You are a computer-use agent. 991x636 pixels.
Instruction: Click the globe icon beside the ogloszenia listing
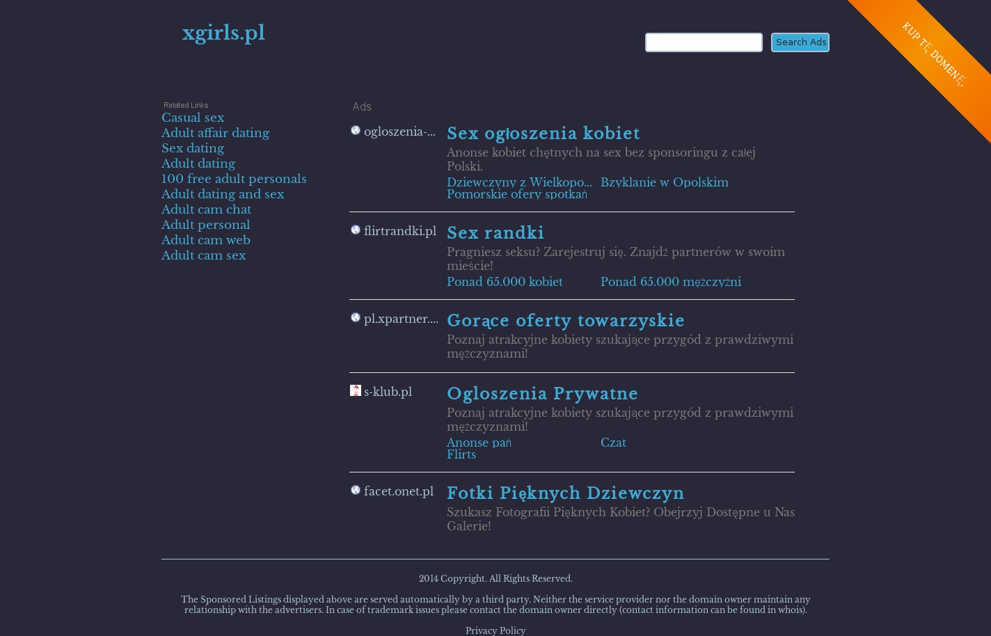(356, 131)
